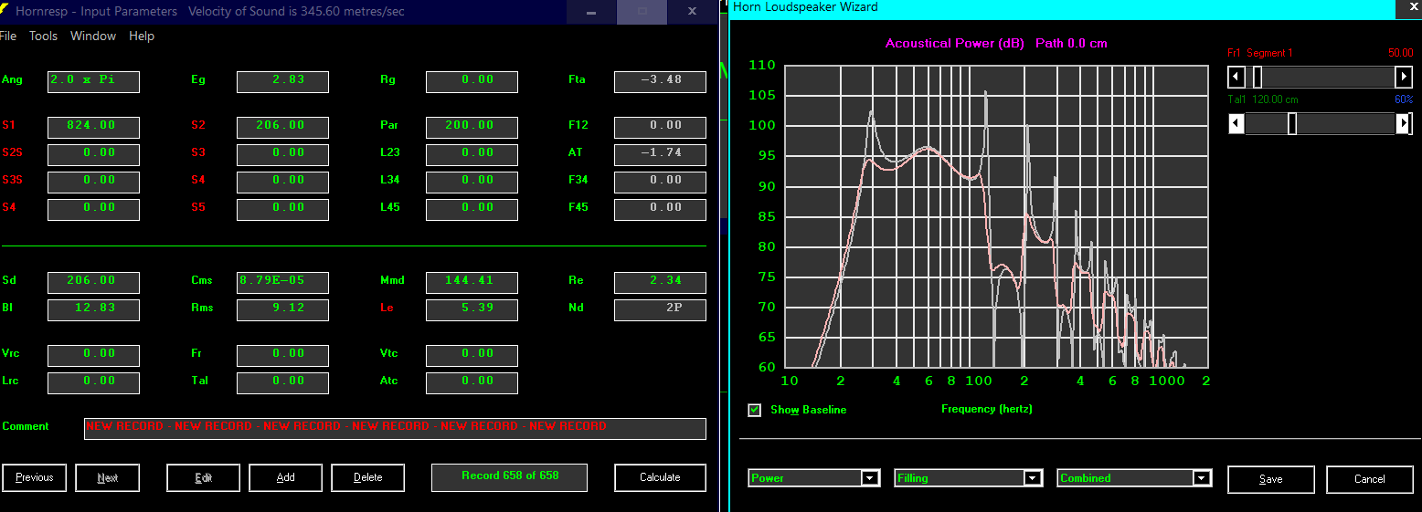1422x512 pixels.
Task: Open the Combined dropdown
Action: point(1134,478)
